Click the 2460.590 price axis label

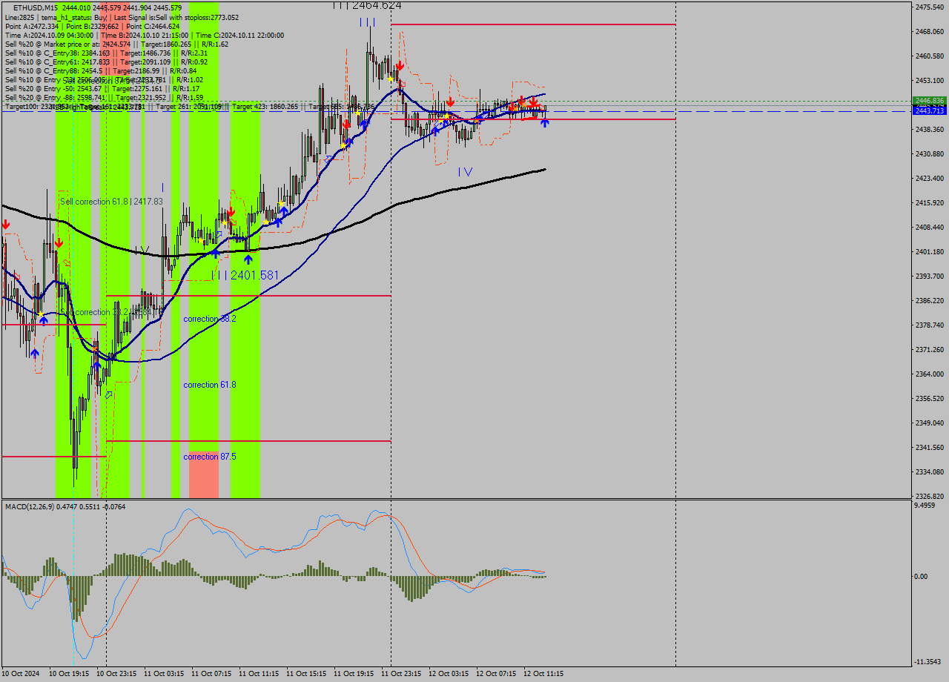930,56
